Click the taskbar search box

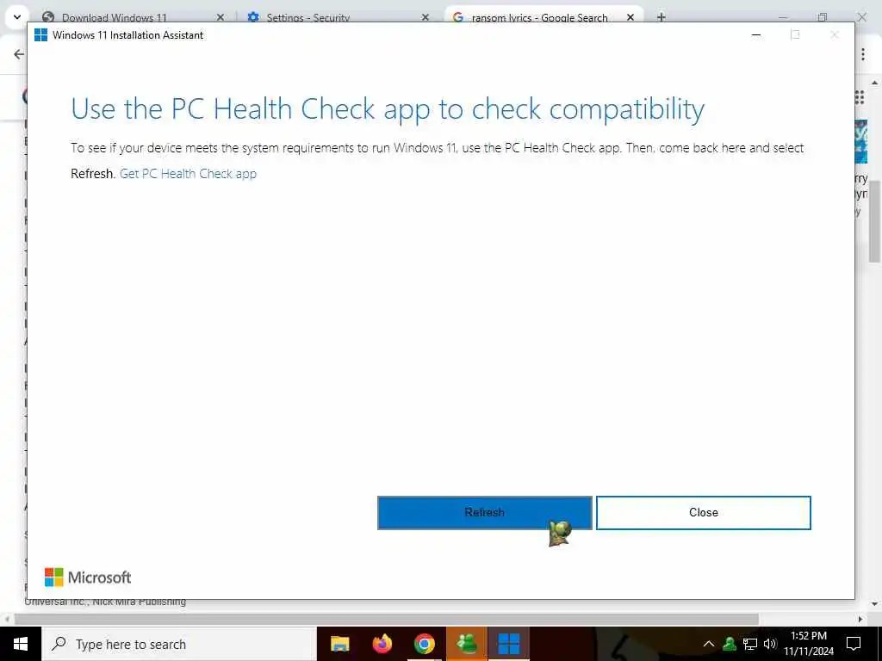point(179,644)
